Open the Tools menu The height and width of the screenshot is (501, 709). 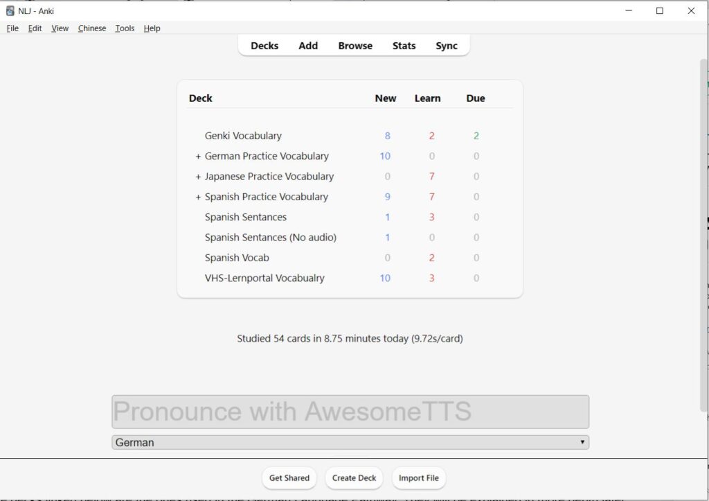click(124, 28)
